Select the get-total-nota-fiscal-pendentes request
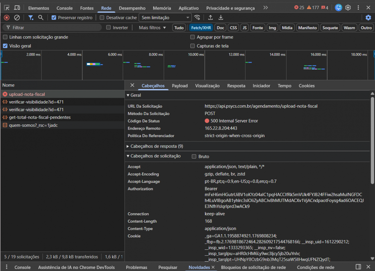The height and width of the screenshot is (271, 375). tap(40, 117)
